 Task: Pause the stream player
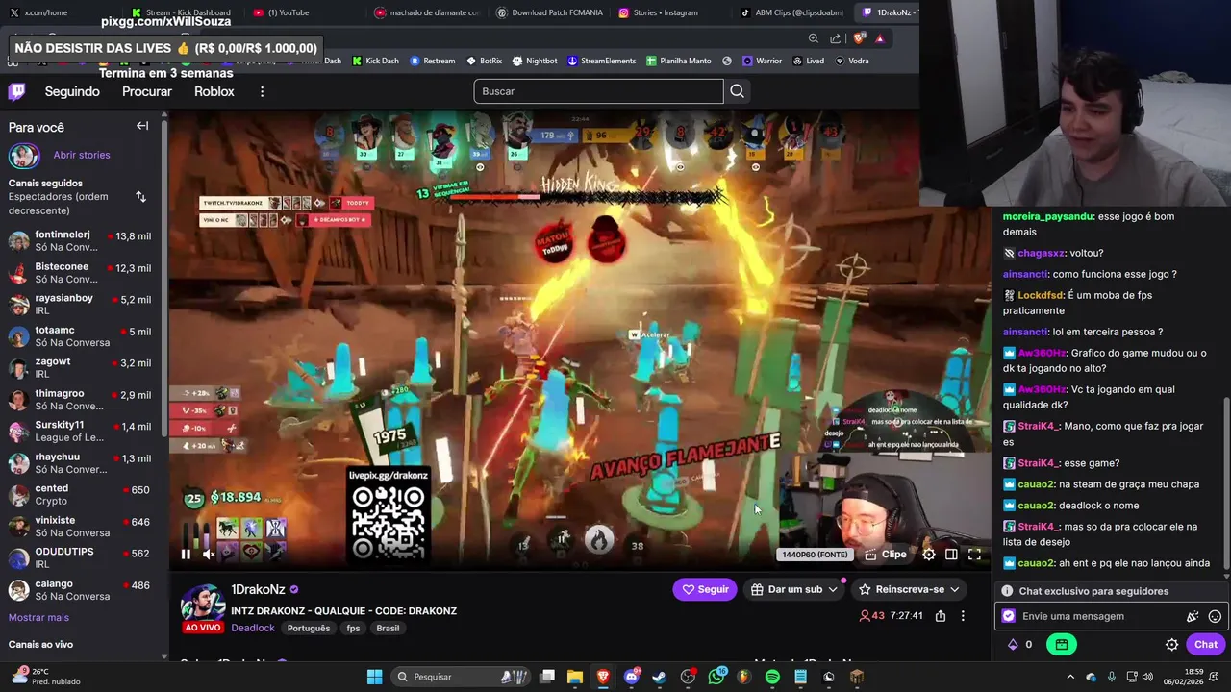(x=186, y=554)
